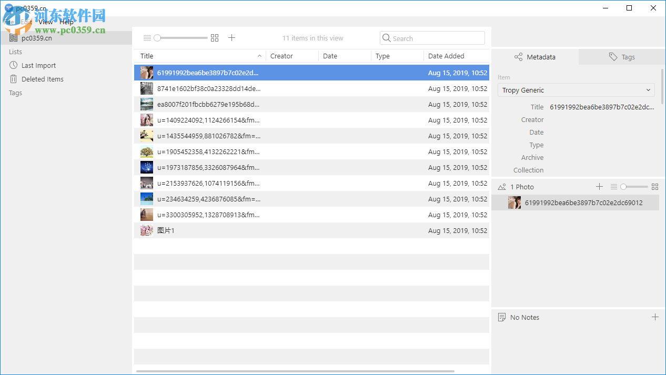This screenshot has width=666, height=375.
Task: Click the horizontal scrollbar under item list
Action: pos(295,371)
